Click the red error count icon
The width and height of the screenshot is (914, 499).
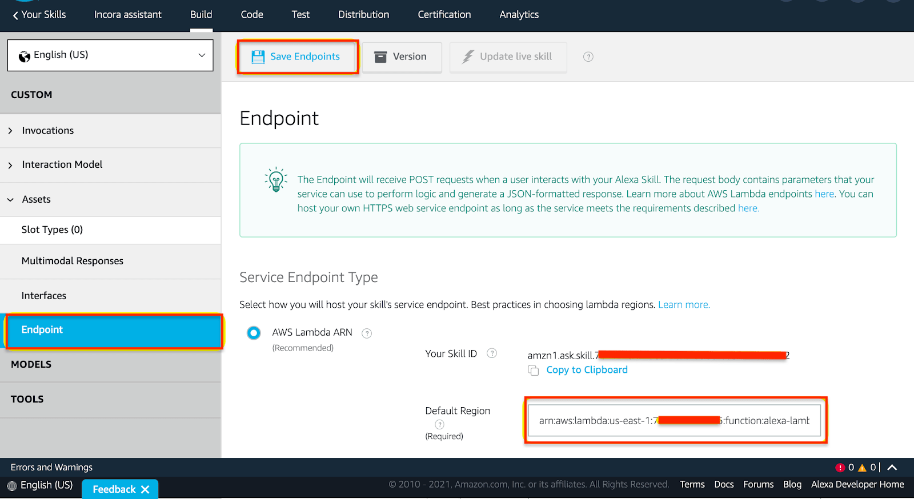(840, 468)
